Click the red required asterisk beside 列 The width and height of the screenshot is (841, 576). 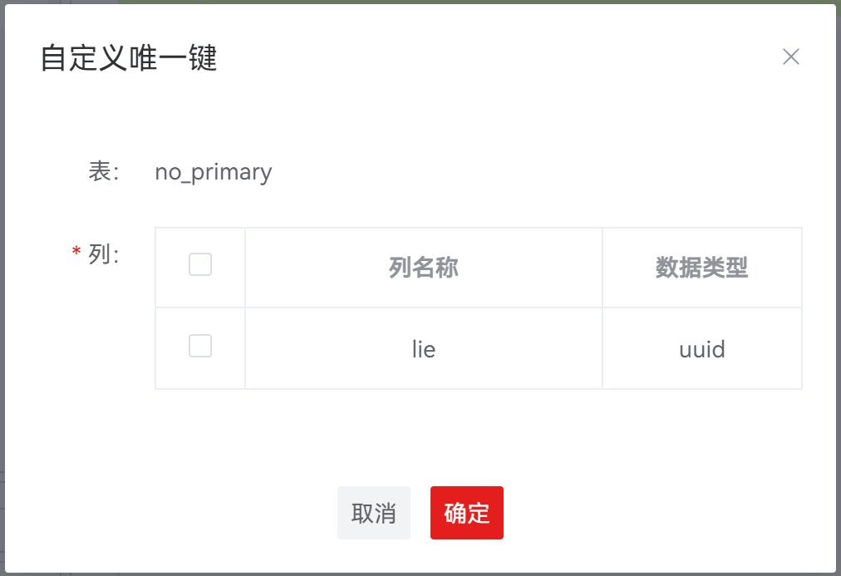[x=76, y=253]
